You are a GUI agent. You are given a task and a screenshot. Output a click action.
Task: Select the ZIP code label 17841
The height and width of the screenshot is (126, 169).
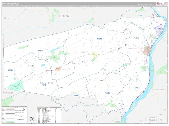click(10, 70)
